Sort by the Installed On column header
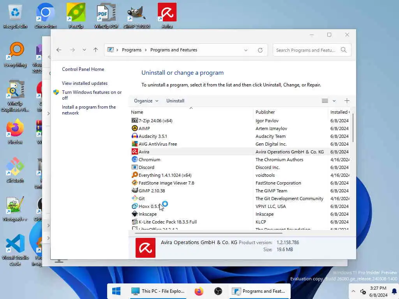 click(339, 112)
